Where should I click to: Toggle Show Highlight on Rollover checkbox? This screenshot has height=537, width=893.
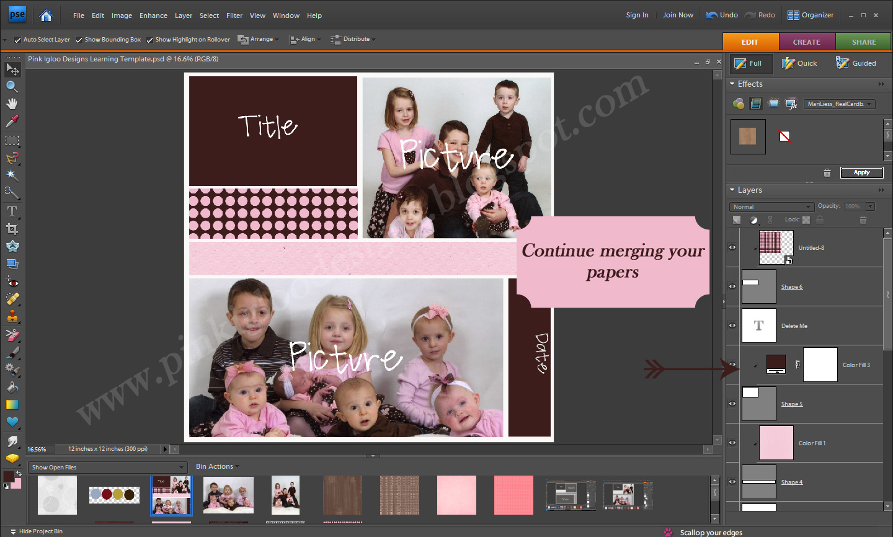pyautogui.click(x=149, y=40)
